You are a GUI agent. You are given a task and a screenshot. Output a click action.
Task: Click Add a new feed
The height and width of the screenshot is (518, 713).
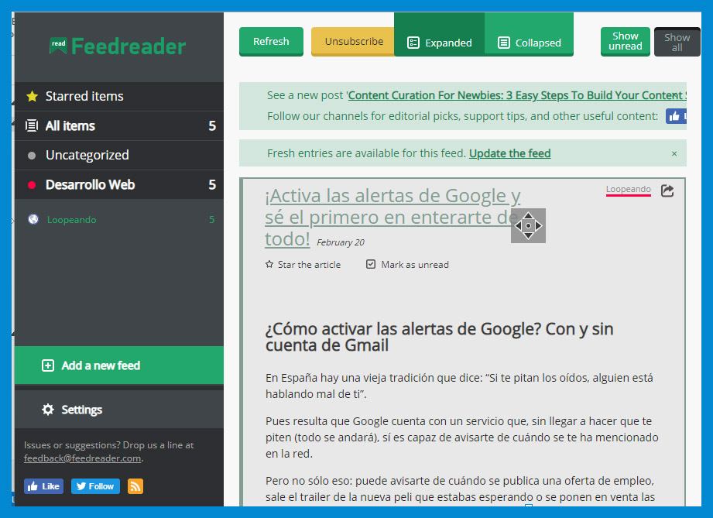point(119,365)
